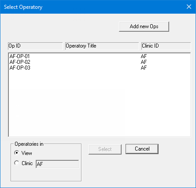This screenshot has height=188, width=196.
Task: Click the Clinic field containing AF
Action: (x=57, y=164)
